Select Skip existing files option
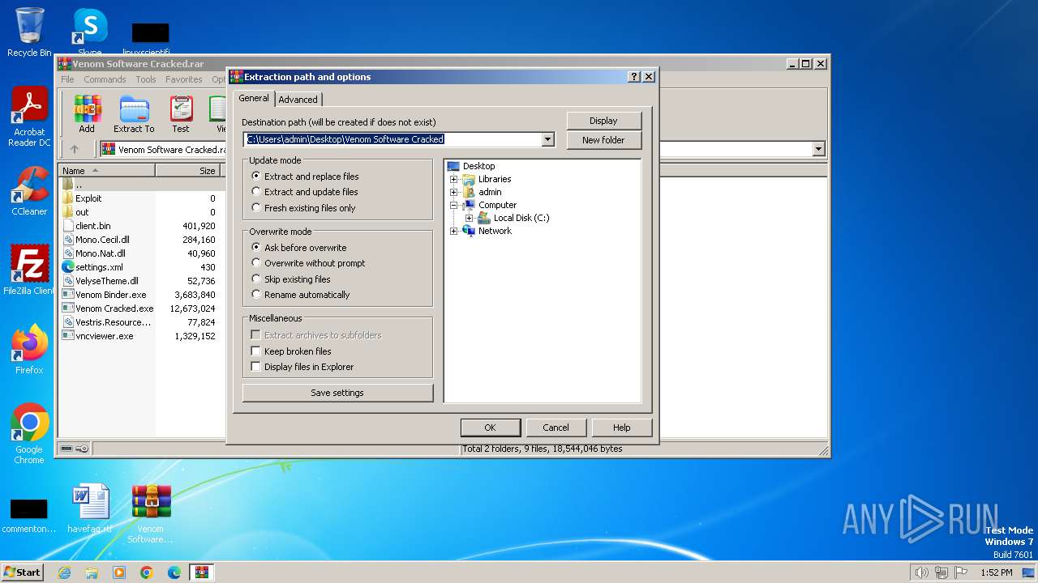 click(x=291, y=279)
